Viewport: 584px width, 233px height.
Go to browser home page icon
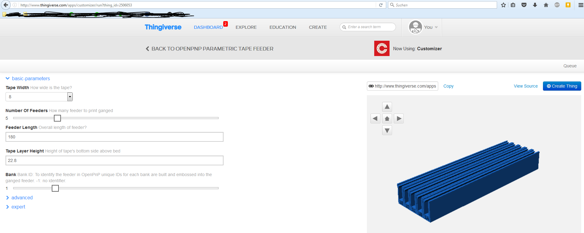click(546, 5)
